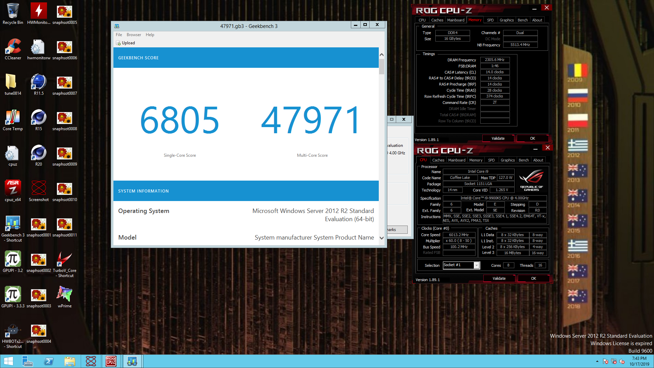Show hidden tray icons arrow

point(597,361)
